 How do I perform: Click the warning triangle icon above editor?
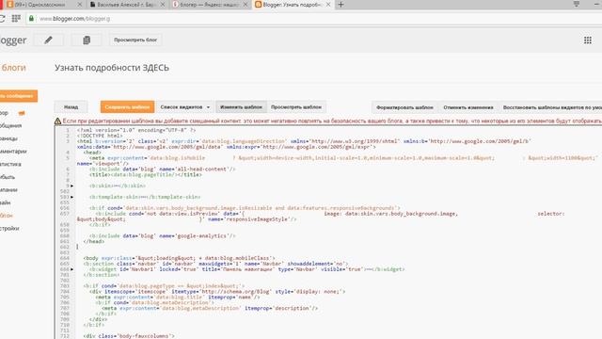tap(57, 121)
